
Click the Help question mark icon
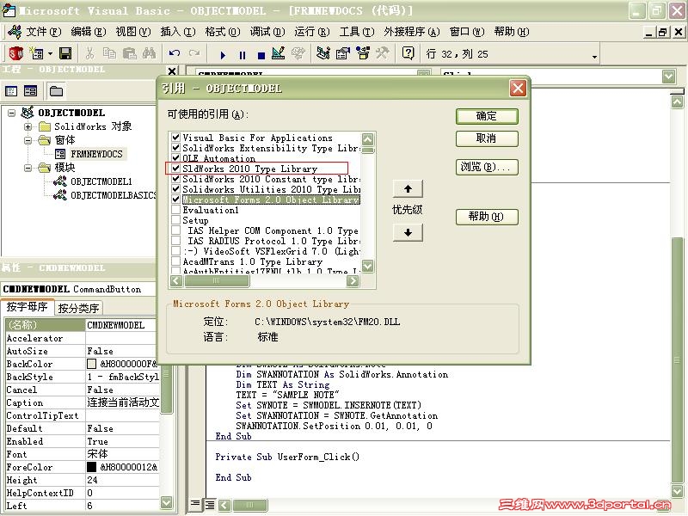click(x=408, y=53)
